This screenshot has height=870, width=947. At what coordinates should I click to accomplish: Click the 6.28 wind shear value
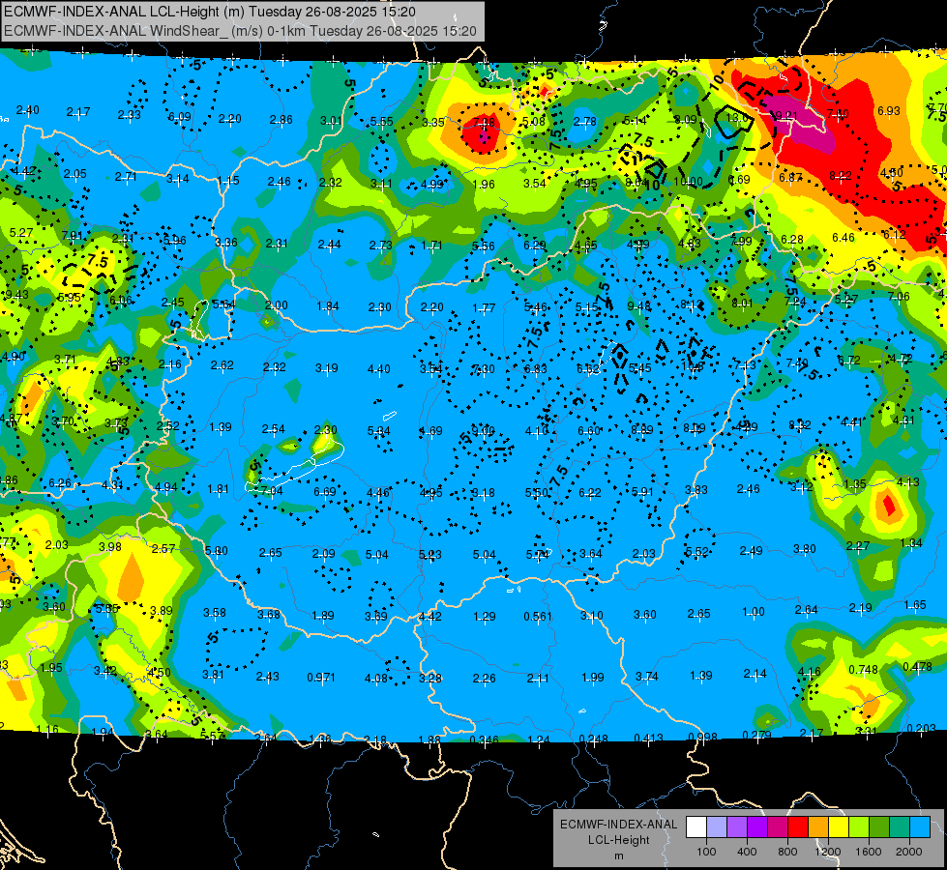(792, 239)
